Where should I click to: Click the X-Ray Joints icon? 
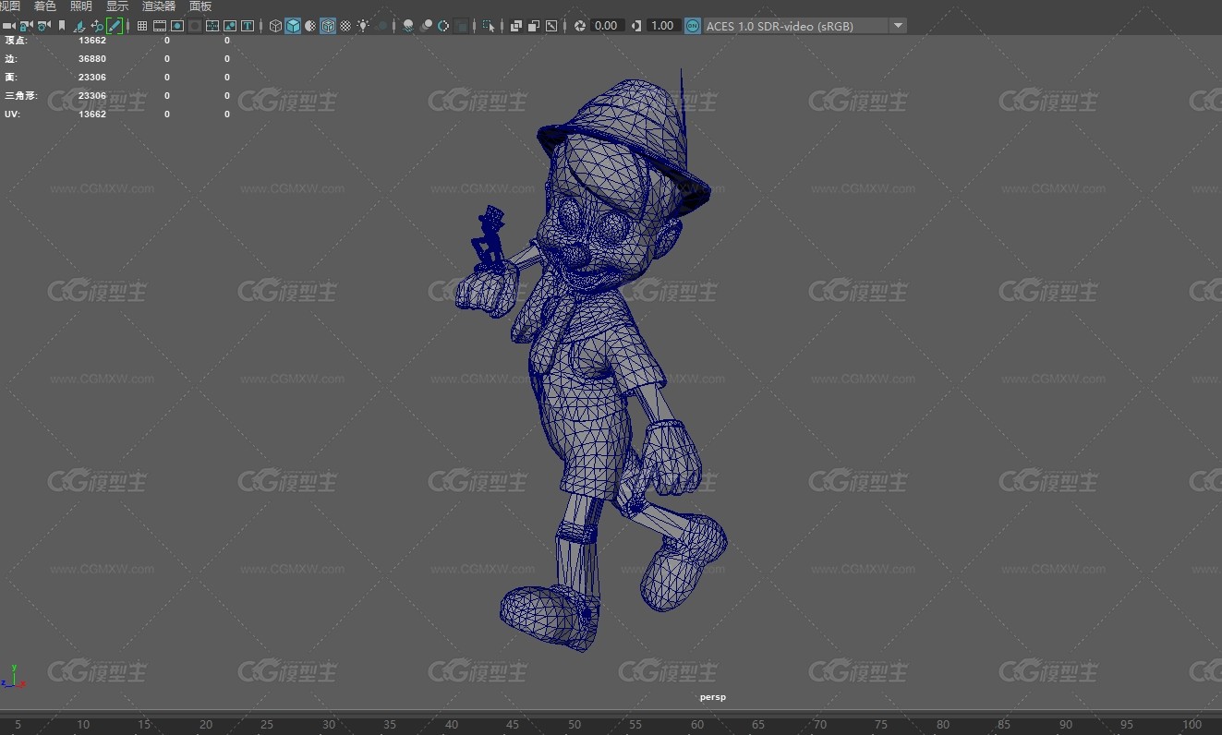click(x=551, y=26)
